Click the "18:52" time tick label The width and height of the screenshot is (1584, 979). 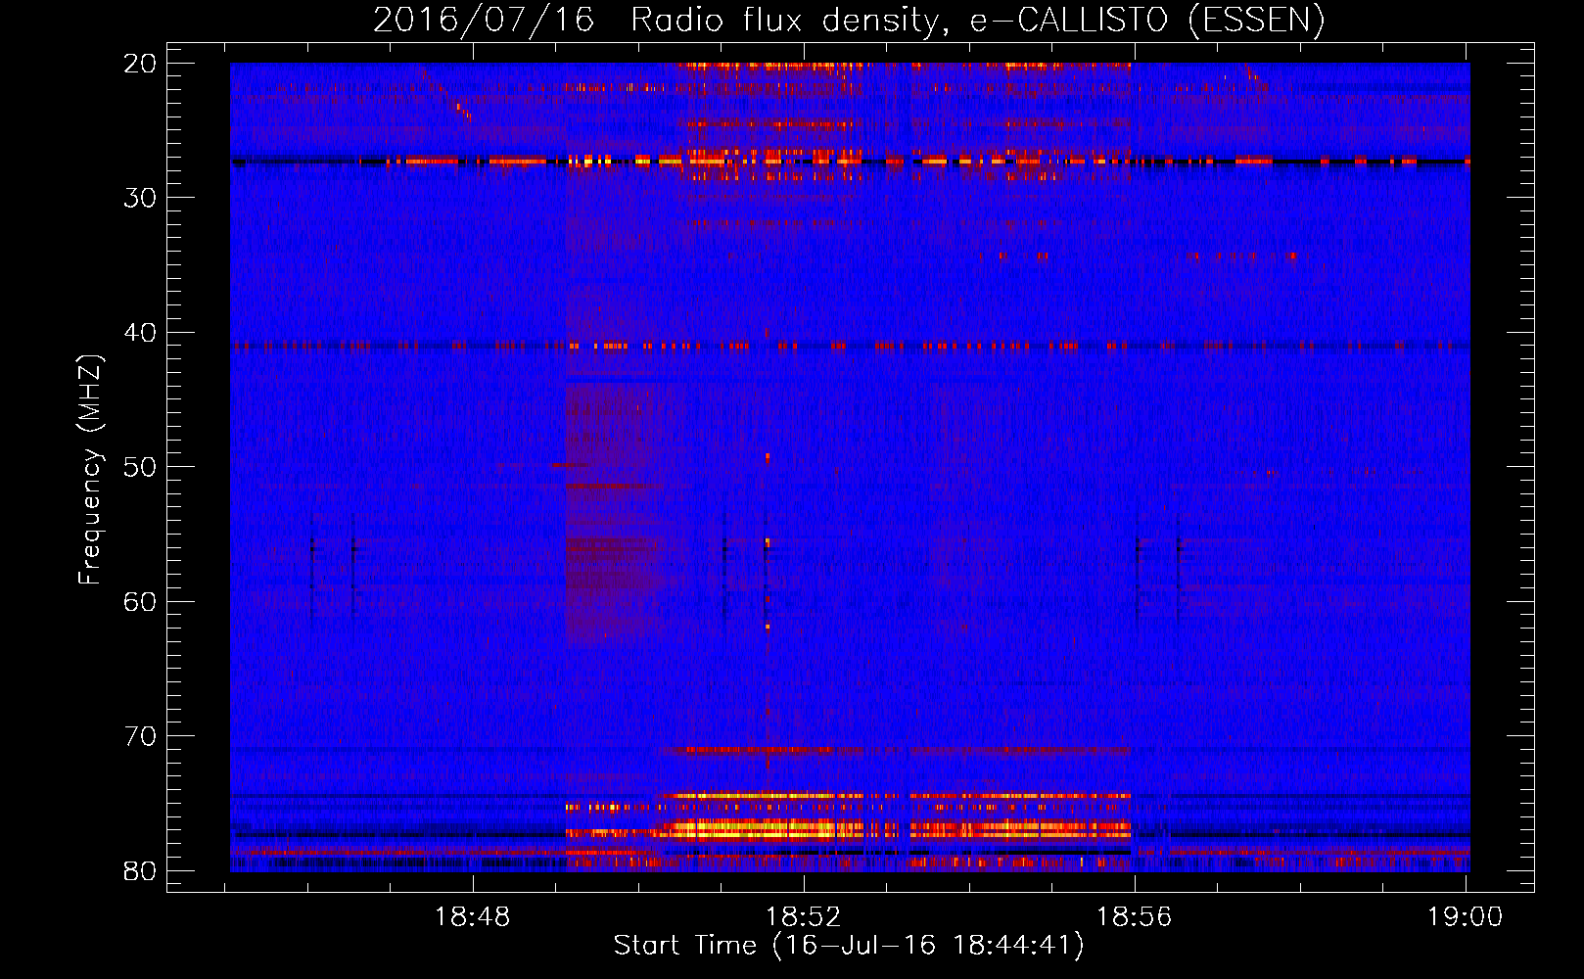click(804, 917)
